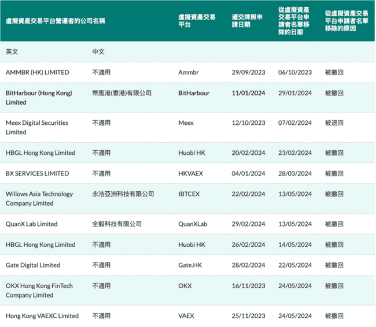Click submission date 16/11/2023
This screenshot has width=376, height=327.
[x=248, y=286]
